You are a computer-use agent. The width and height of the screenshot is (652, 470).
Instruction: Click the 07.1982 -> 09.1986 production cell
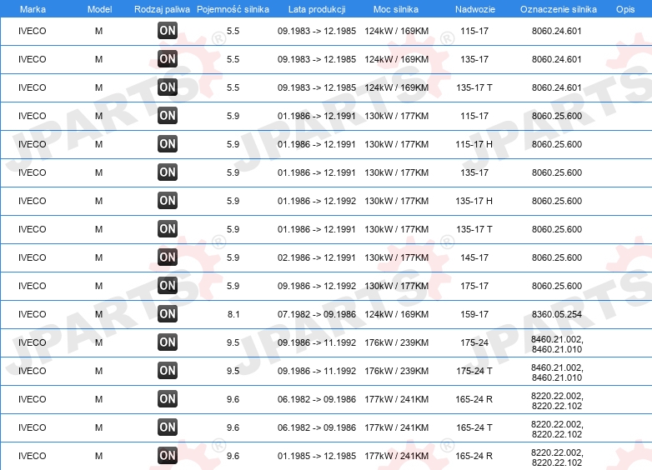click(317, 314)
